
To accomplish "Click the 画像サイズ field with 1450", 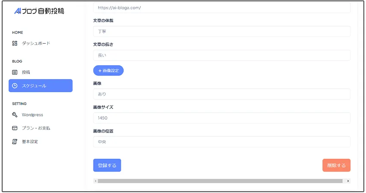I will click(x=221, y=118).
